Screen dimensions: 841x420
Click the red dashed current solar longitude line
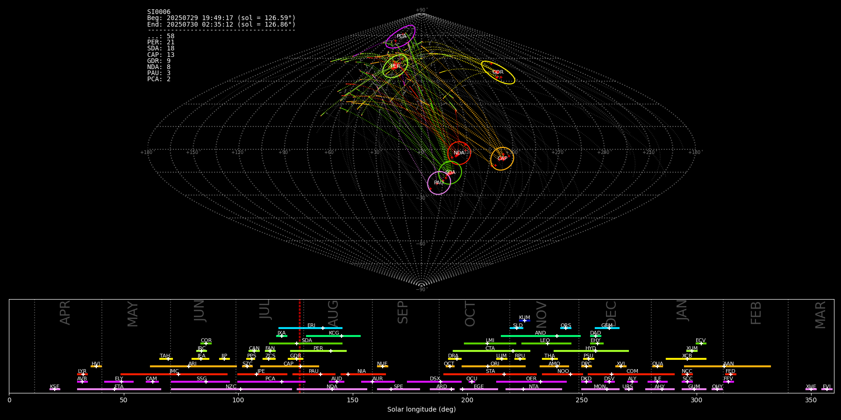[x=300, y=346]
